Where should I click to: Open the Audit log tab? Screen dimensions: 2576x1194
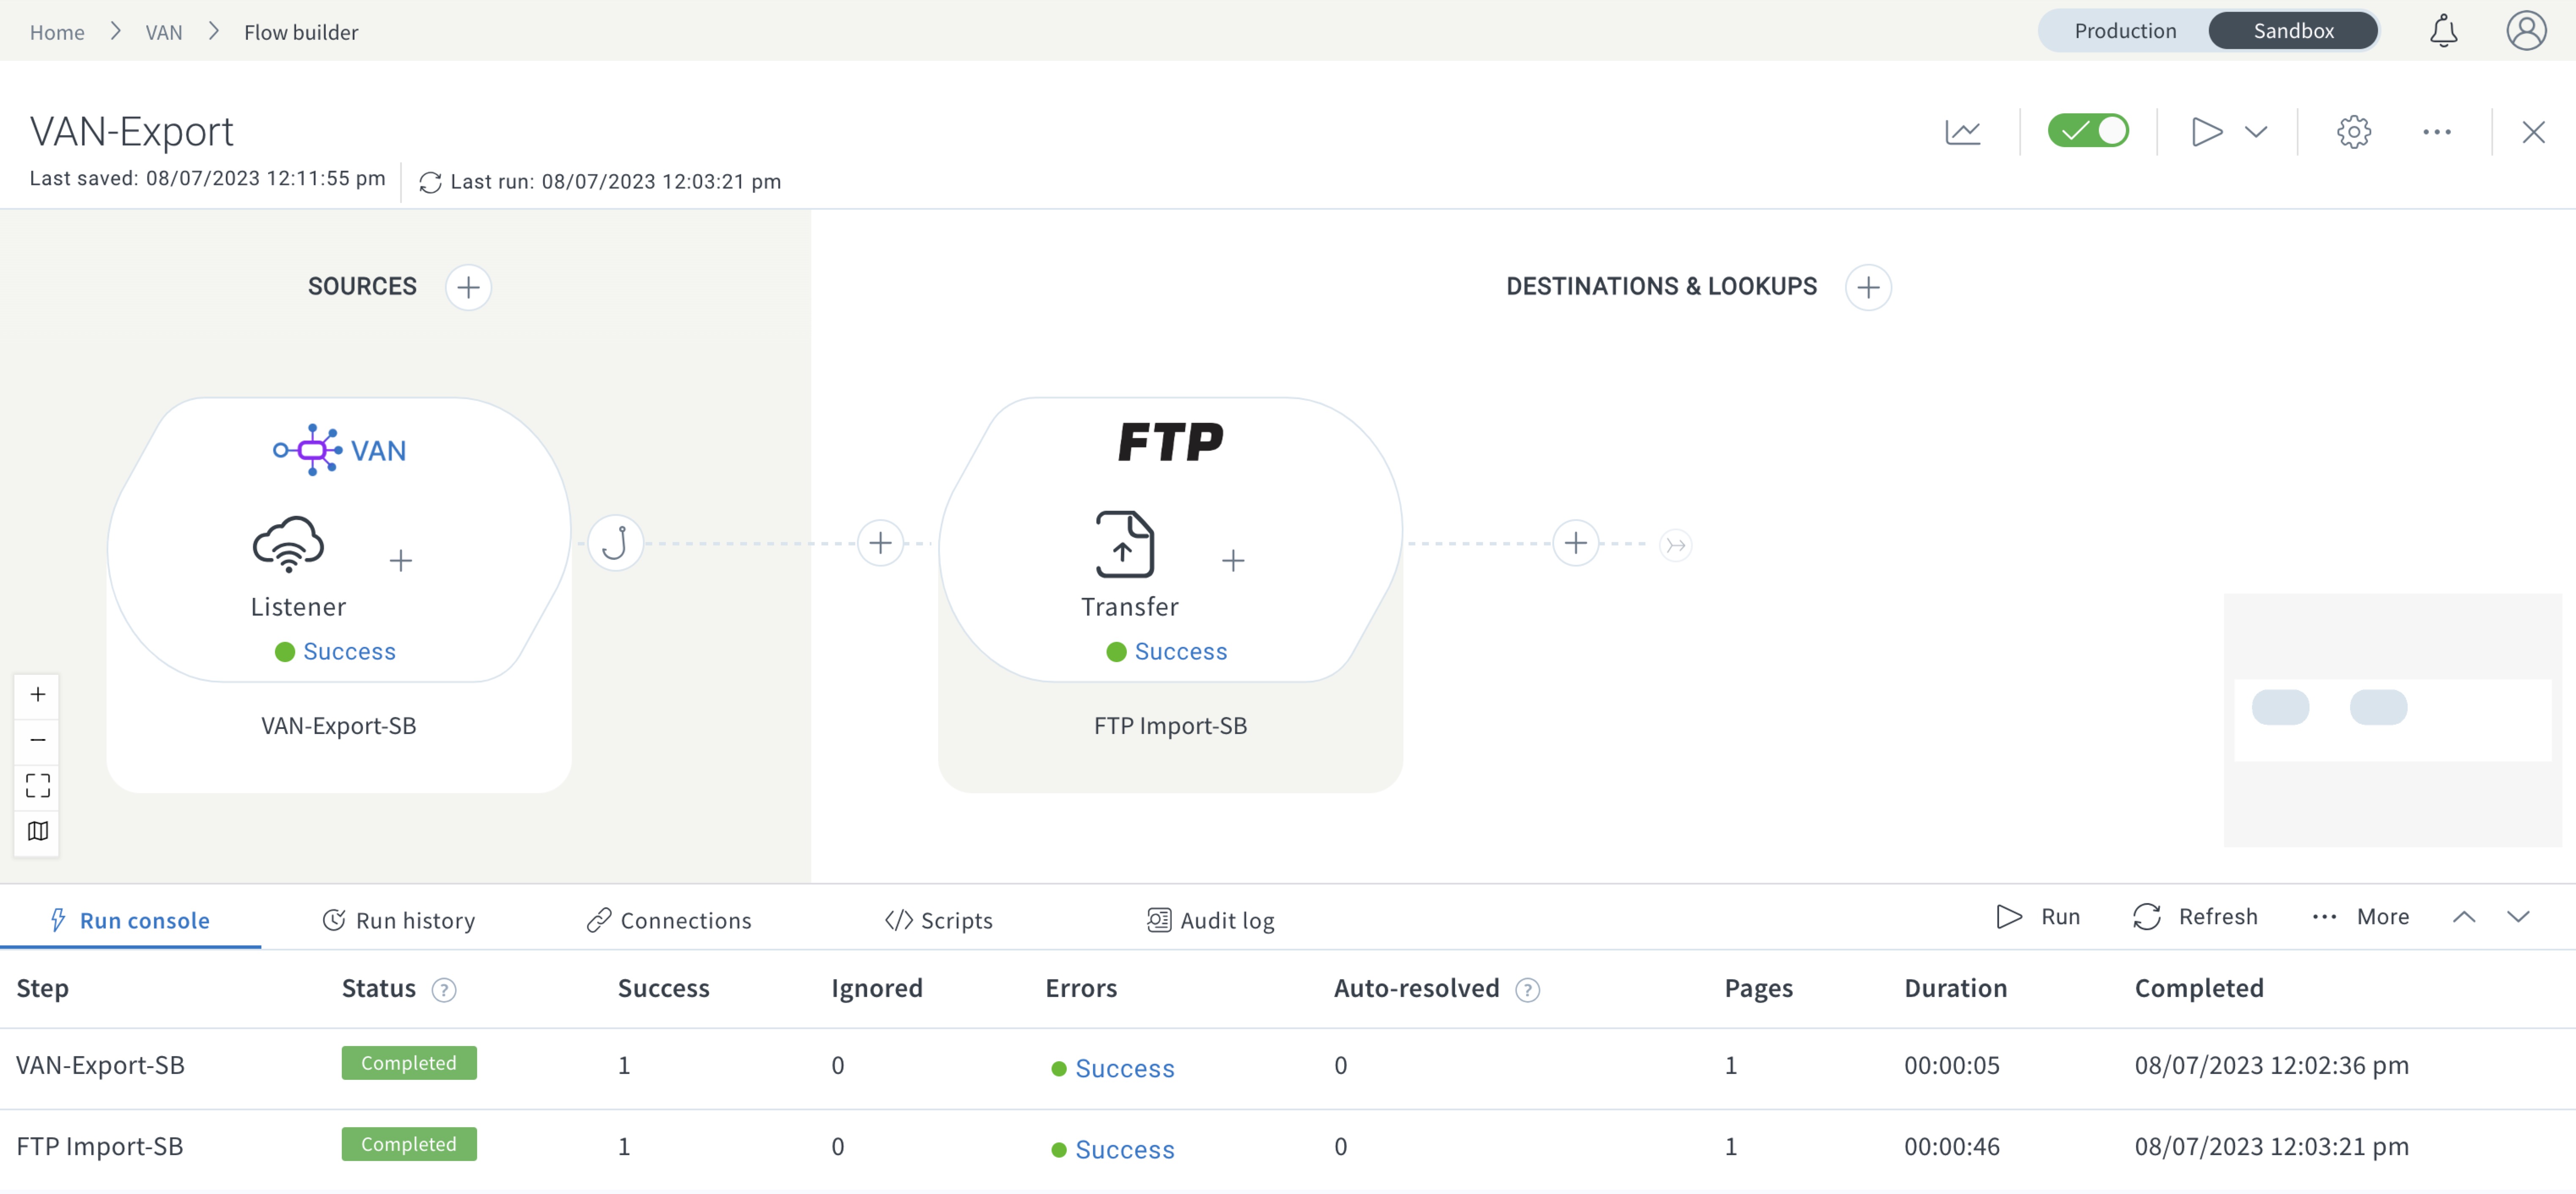(1211, 920)
